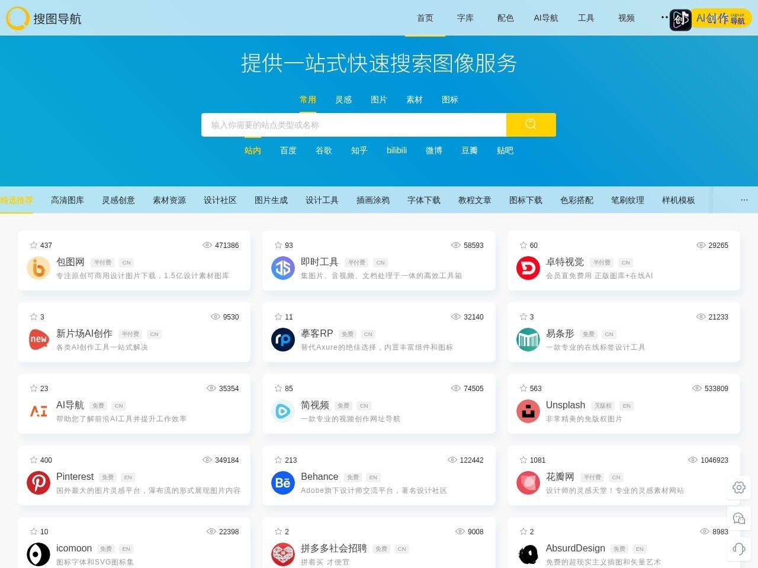The height and width of the screenshot is (568, 758).
Task: Select 谷歌 search engine option
Action: pos(324,150)
